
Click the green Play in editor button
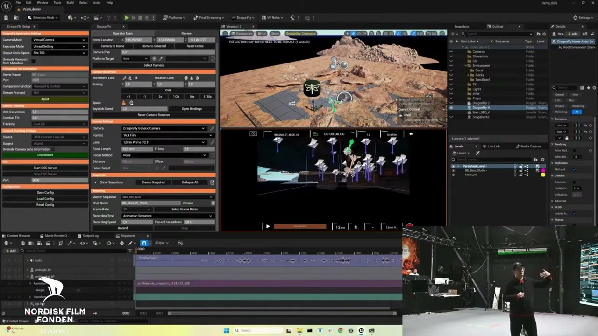tap(127, 18)
